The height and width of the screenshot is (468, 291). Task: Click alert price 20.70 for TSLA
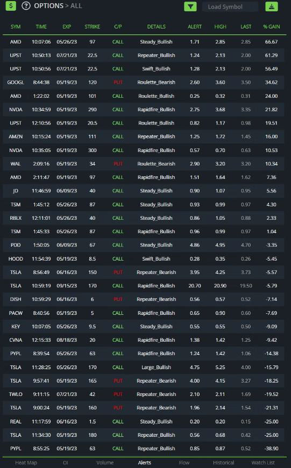[195, 286]
